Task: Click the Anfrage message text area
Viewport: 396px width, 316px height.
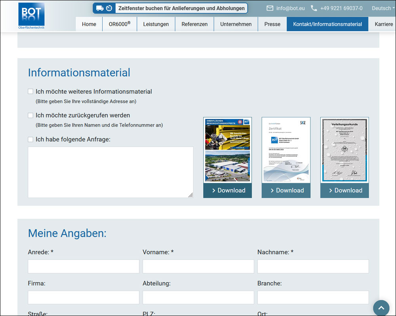Action: pos(110,172)
